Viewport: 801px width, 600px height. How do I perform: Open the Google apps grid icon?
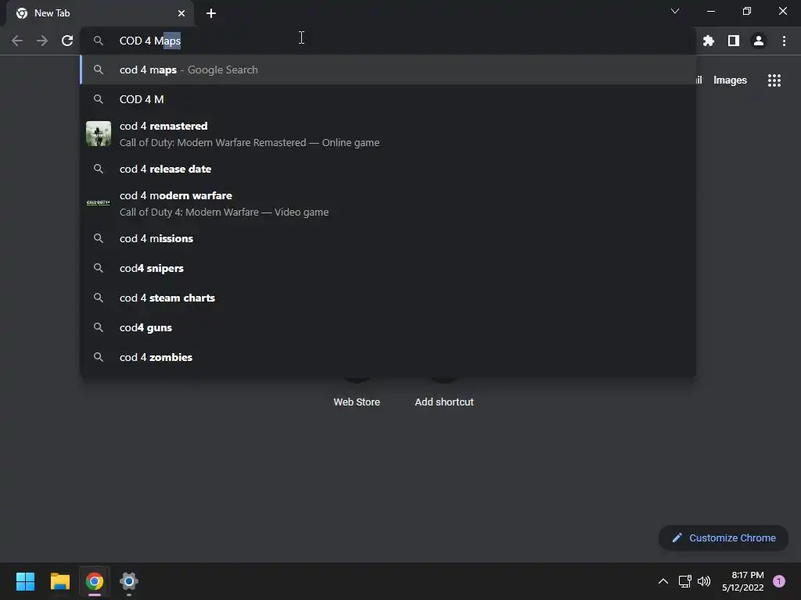pos(774,80)
